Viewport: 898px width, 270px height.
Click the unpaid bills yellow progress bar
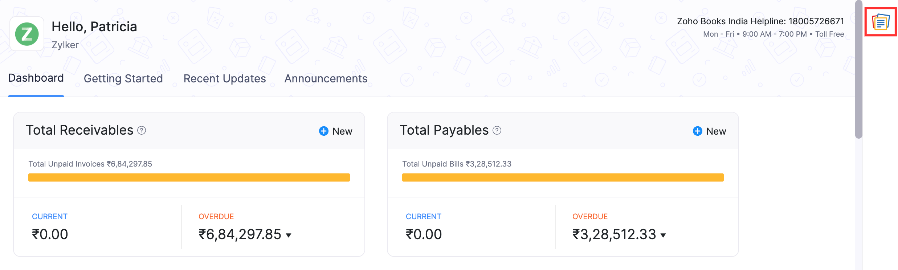(x=563, y=177)
